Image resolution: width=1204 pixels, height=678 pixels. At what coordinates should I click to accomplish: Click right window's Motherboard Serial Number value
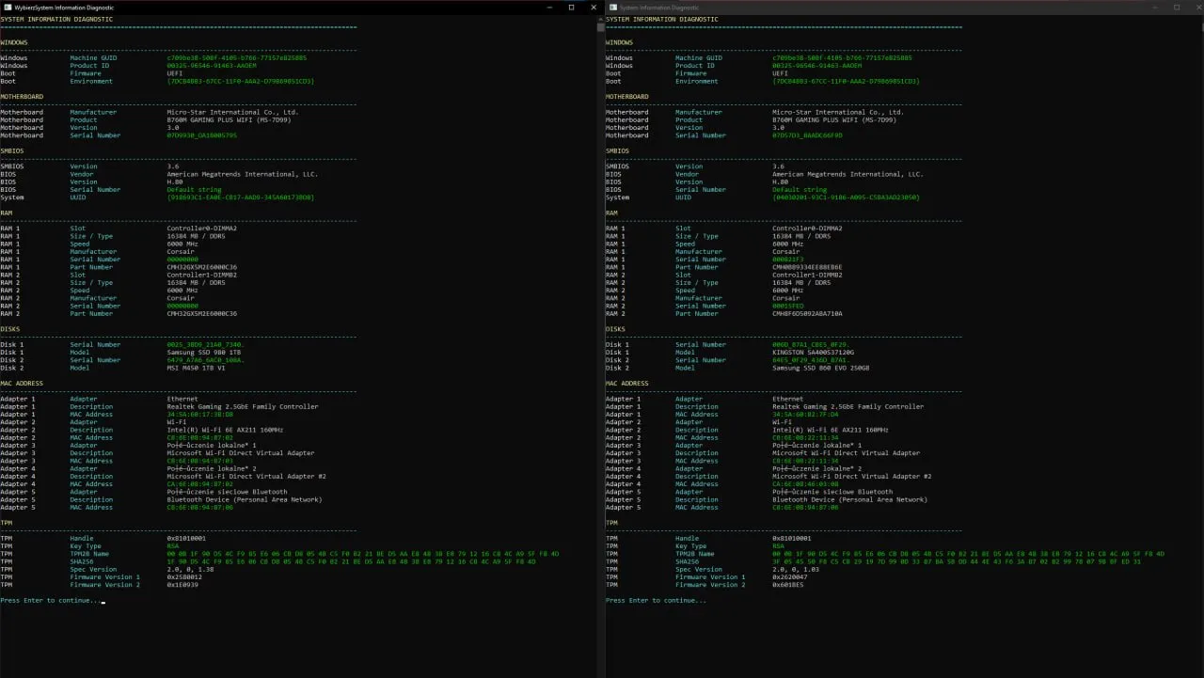click(x=807, y=135)
